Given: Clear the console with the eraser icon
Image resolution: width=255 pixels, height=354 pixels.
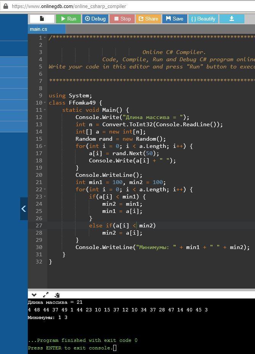Looking at the screenshot, I should [57, 295].
